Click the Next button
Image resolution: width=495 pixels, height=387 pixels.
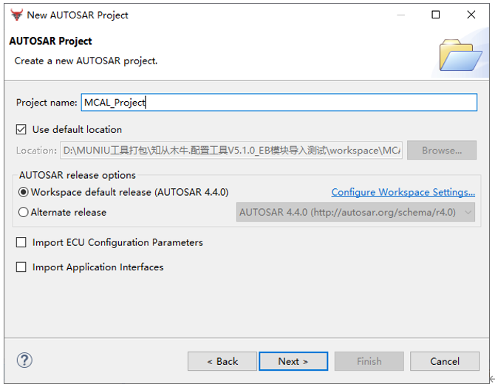293,361
